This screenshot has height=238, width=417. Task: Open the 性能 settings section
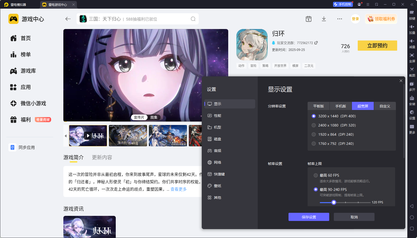pyautogui.click(x=218, y=116)
